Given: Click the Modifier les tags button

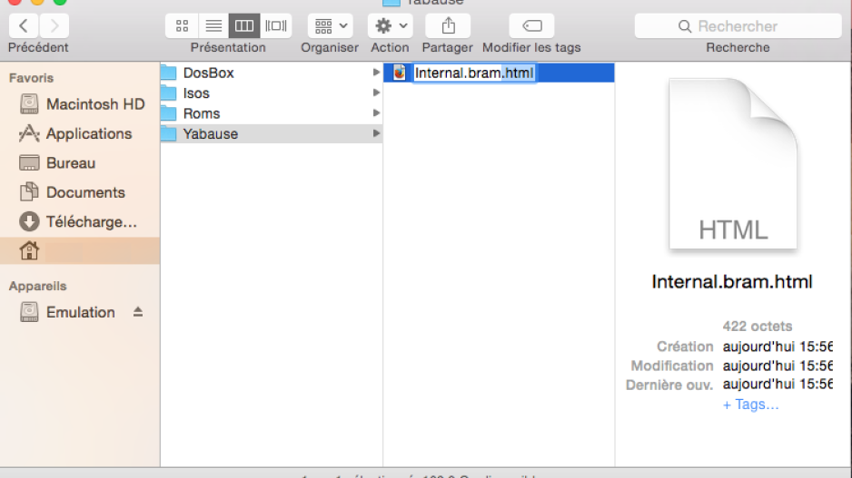Looking at the screenshot, I should (x=531, y=25).
